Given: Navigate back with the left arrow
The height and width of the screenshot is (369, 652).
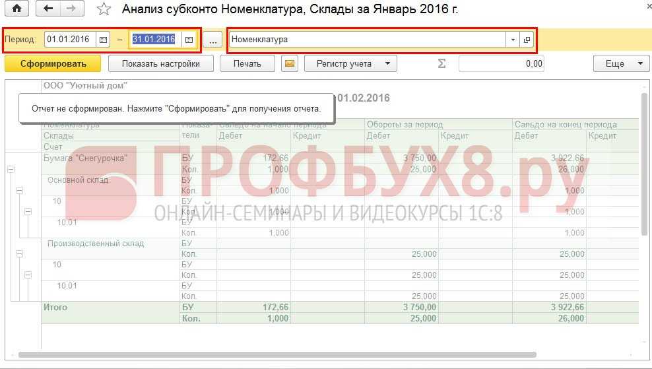Looking at the screenshot, I should (x=48, y=9).
